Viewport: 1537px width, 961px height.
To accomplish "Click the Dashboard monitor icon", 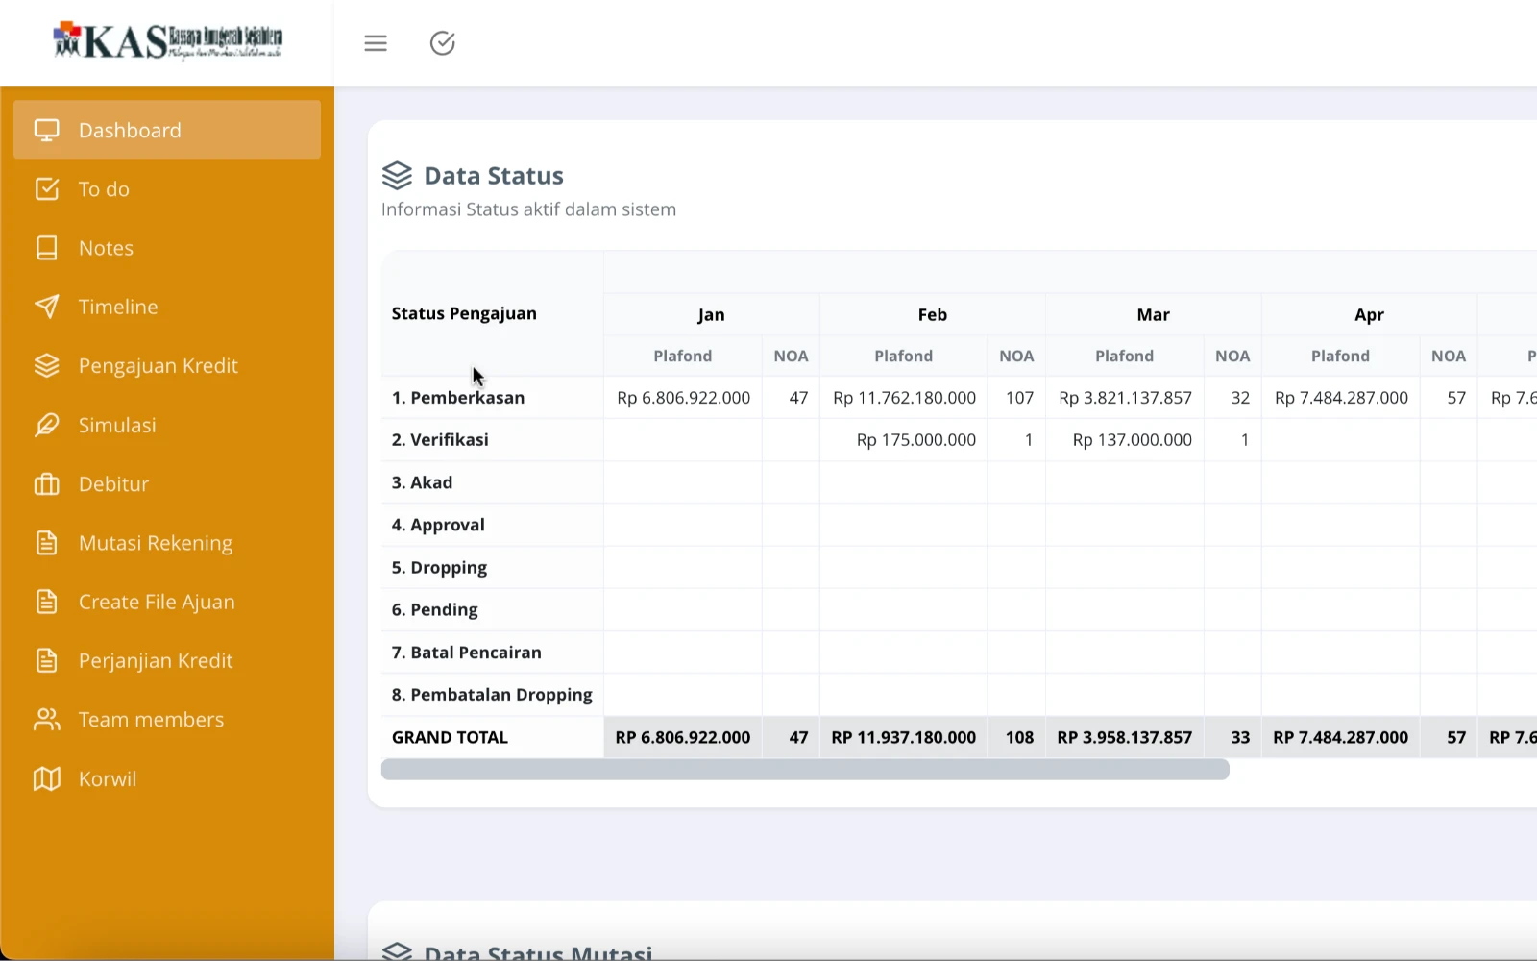I will pos(47,130).
